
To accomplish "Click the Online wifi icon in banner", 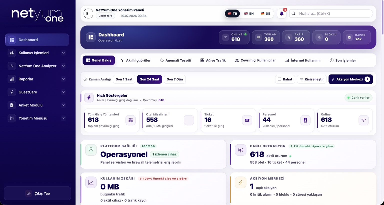I will (225, 37).
